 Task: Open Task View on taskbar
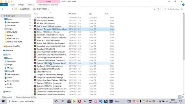63,101
